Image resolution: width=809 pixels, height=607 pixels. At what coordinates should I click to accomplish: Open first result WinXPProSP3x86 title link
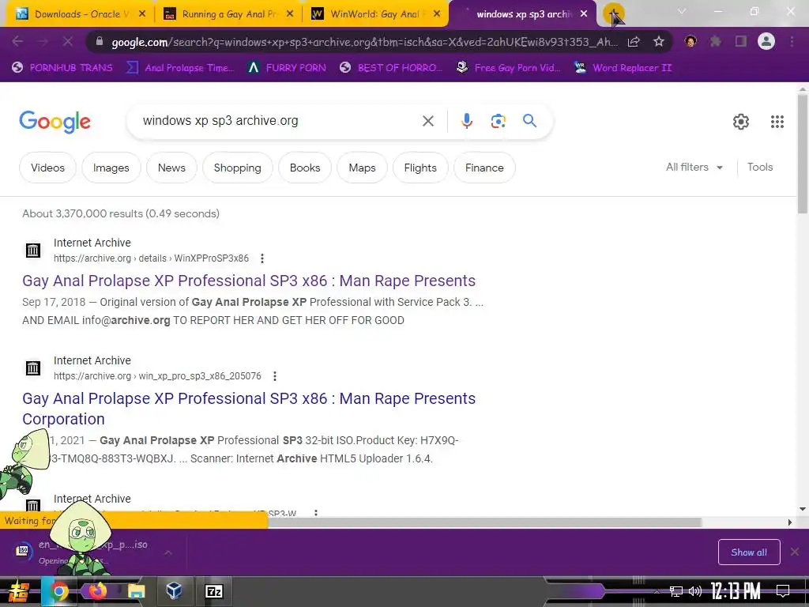point(249,281)
